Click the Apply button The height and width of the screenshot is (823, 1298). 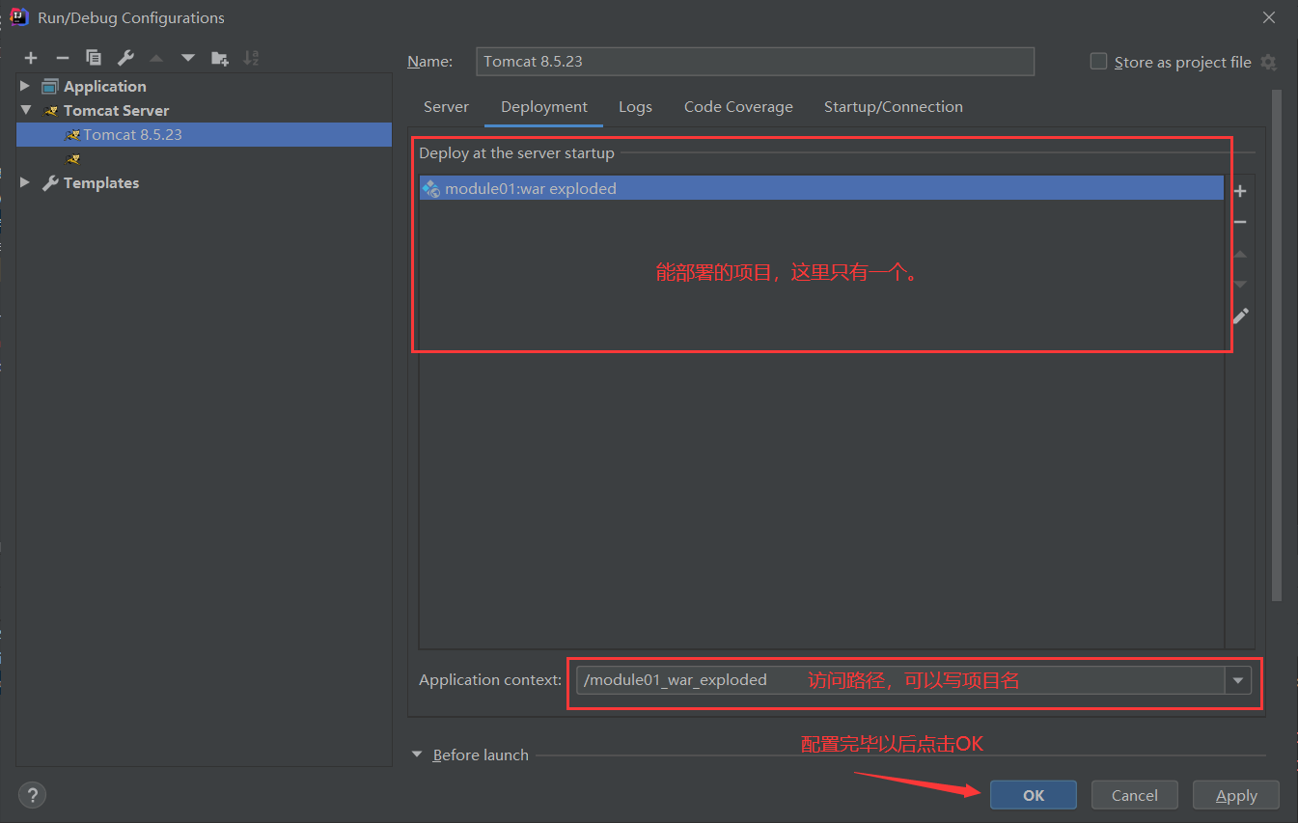tap(1236, 795)
